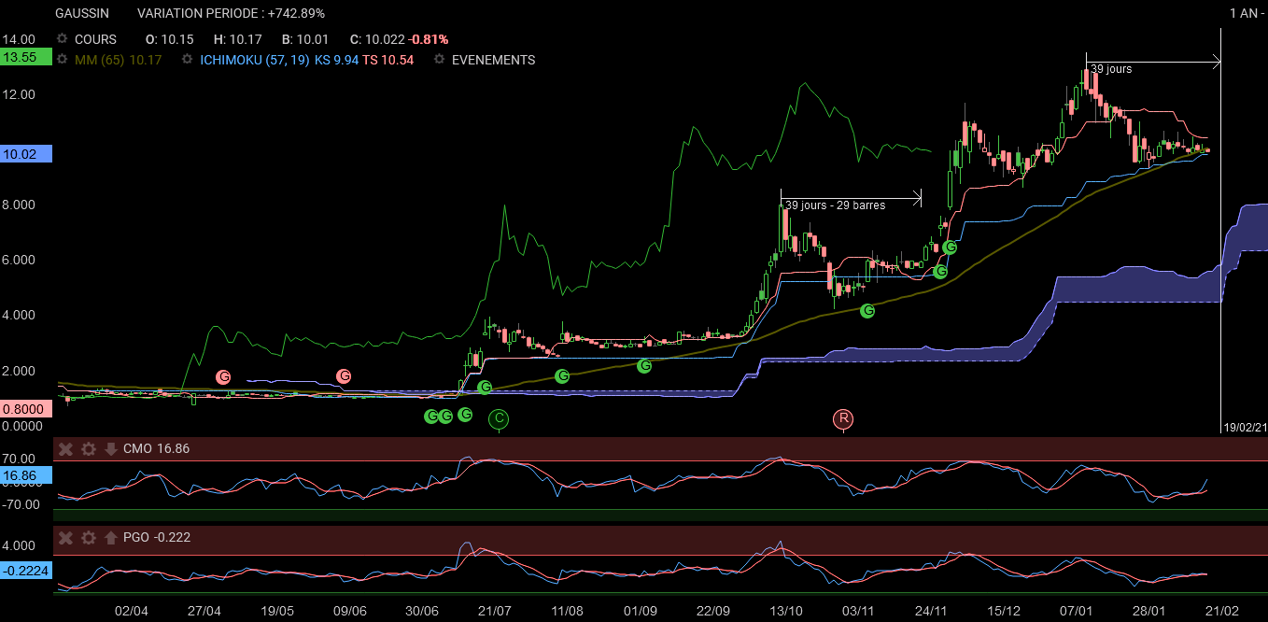
Task: Click the EVENEMENTS gear icon
Action: tap(440, 60)
